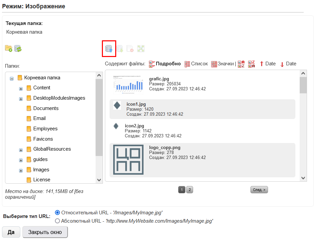Expand the Content folder node
Image resolution: width=316 pixels, height=246 pixels.
point(21,88)
